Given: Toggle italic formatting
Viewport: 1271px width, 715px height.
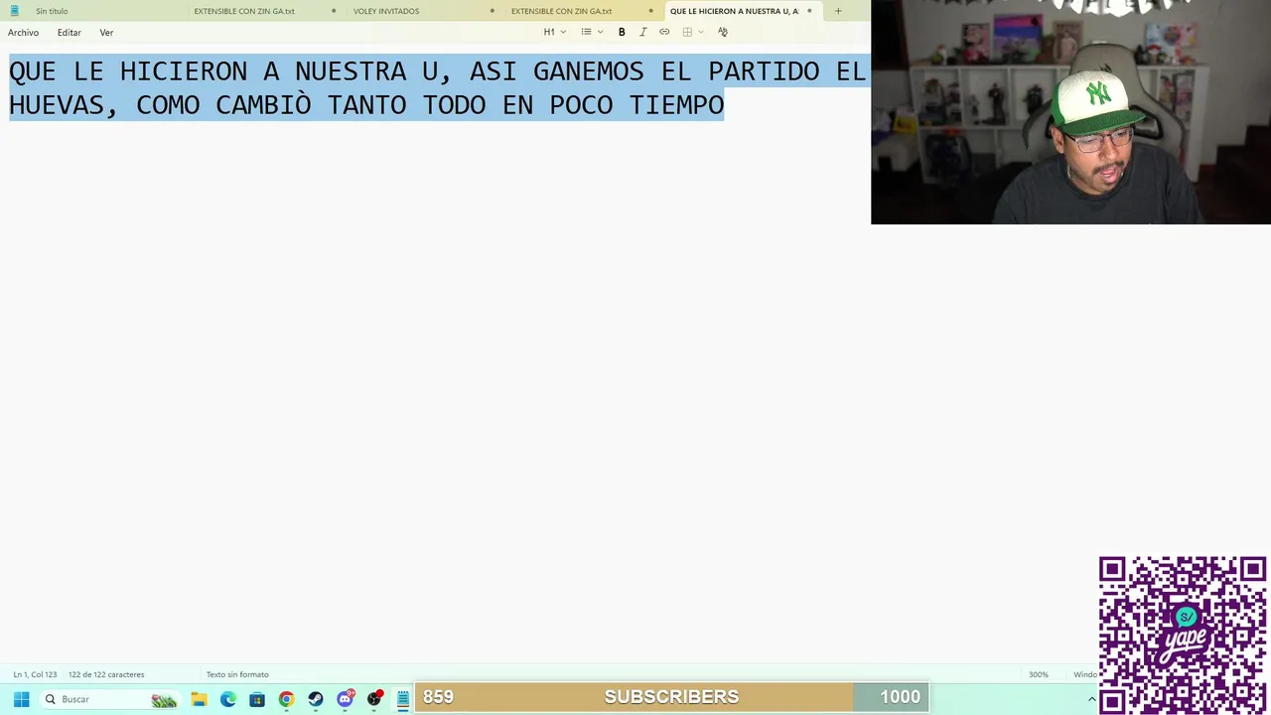Looking at the screenshot, I should (x=642, y=32).
